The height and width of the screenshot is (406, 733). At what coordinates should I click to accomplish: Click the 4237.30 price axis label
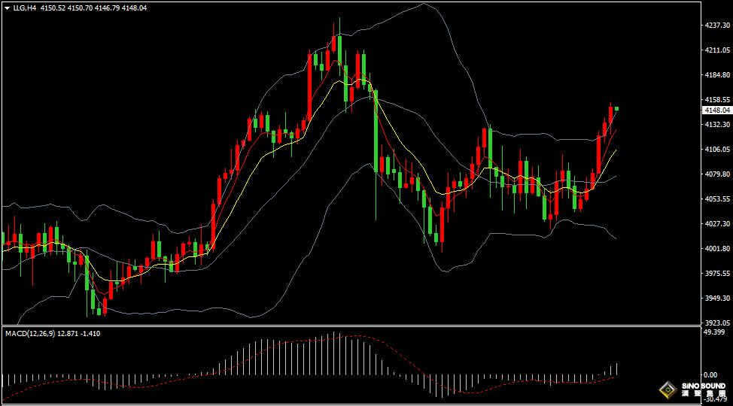coord(716,26)
